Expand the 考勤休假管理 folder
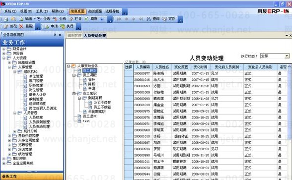292x180 pixels. tap(9, 136)
